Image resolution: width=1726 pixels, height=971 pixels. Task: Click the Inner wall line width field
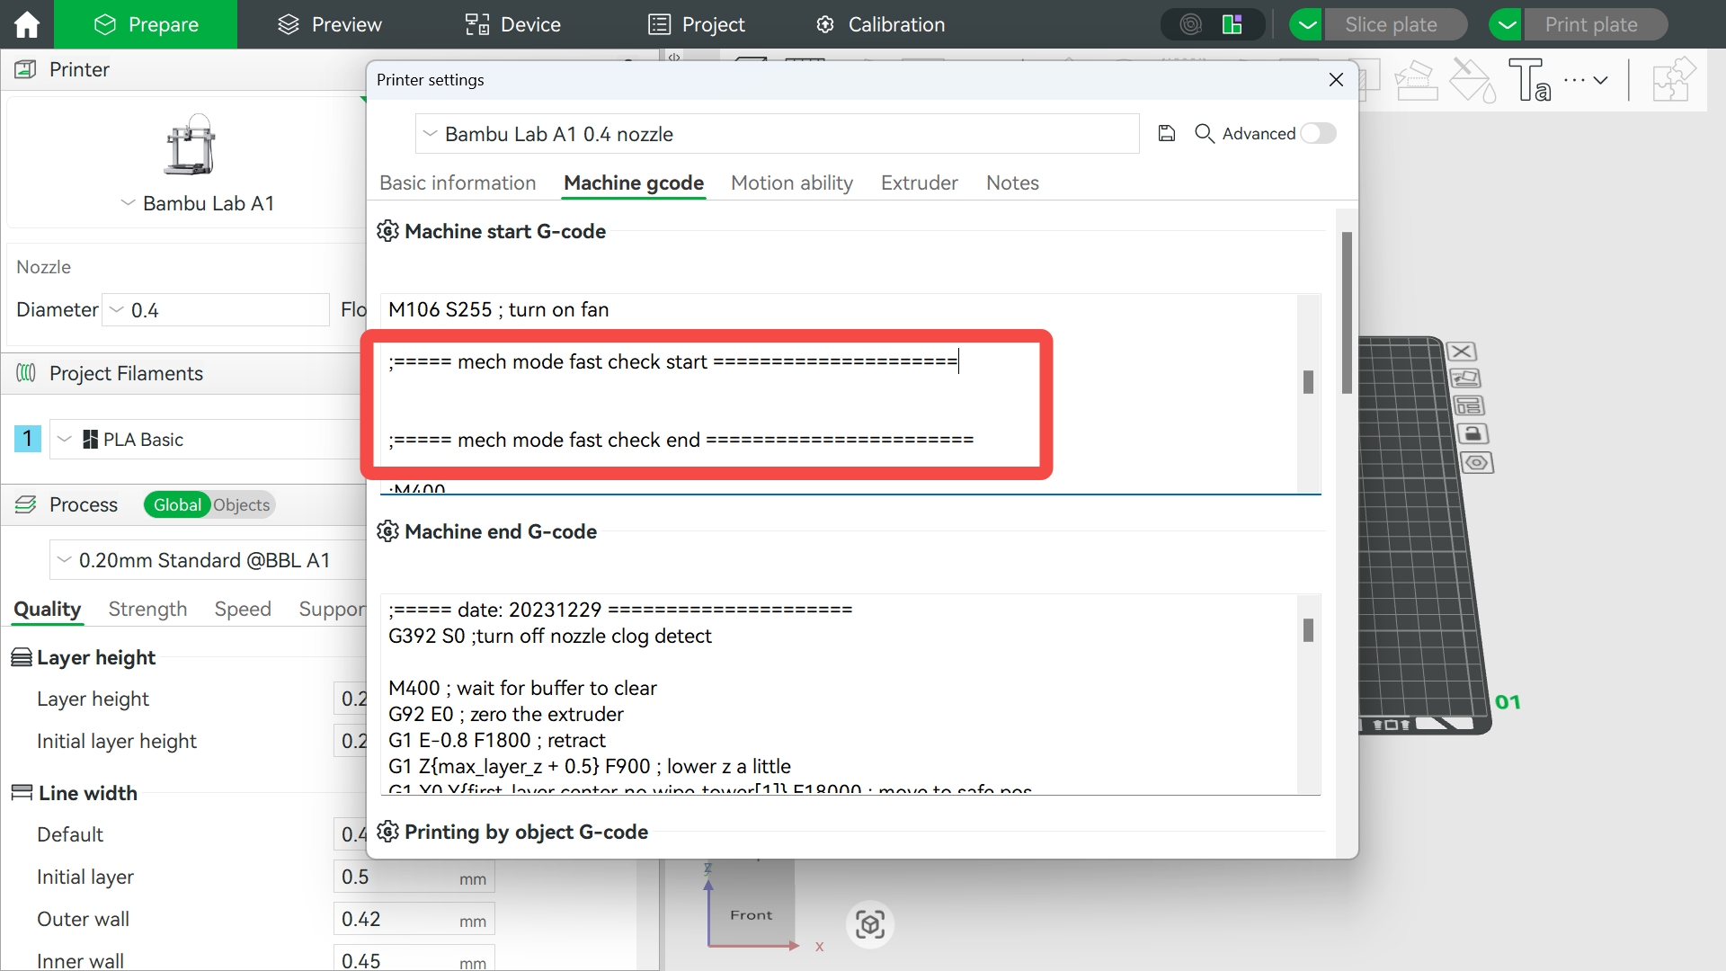point(414,958)
